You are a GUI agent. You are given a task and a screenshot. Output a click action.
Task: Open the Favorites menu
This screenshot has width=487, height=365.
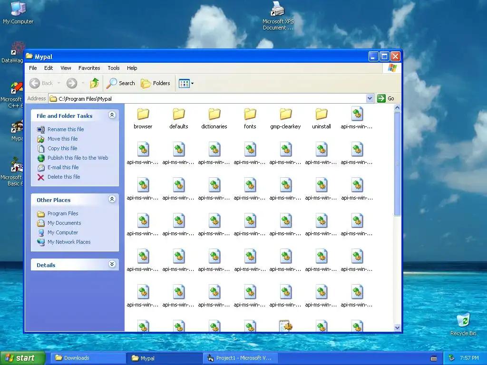pos(89,68)
